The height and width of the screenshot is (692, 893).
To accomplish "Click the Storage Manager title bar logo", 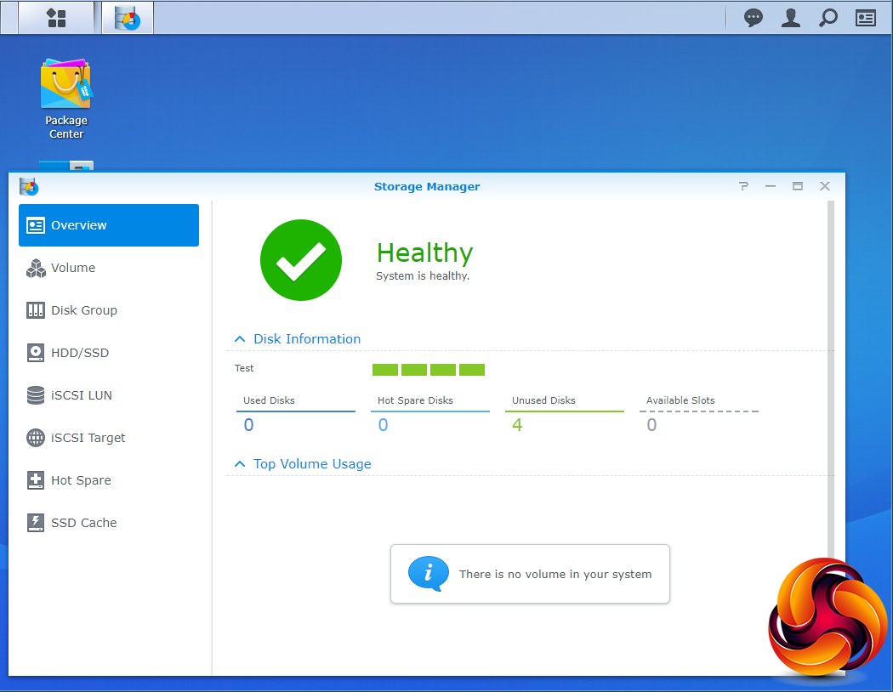I will pyautogui.click(x=28, y=186).
